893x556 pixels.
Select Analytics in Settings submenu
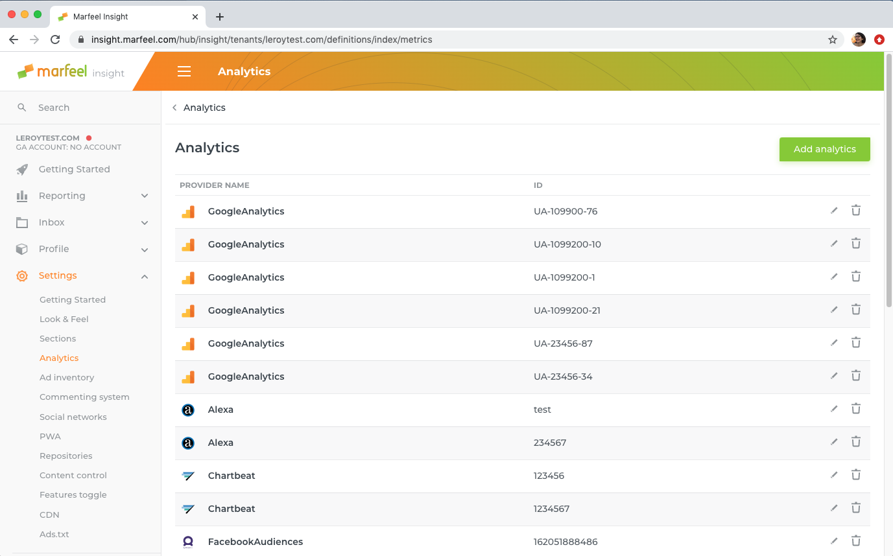(59, 358)
